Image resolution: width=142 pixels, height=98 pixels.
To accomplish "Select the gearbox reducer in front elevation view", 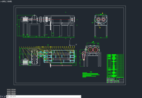I will click(34, 19).
